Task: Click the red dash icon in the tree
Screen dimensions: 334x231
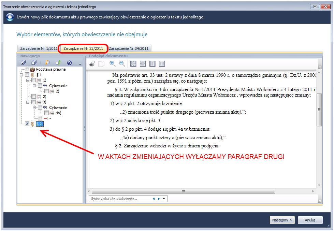Action: click(x=45, y=118)
